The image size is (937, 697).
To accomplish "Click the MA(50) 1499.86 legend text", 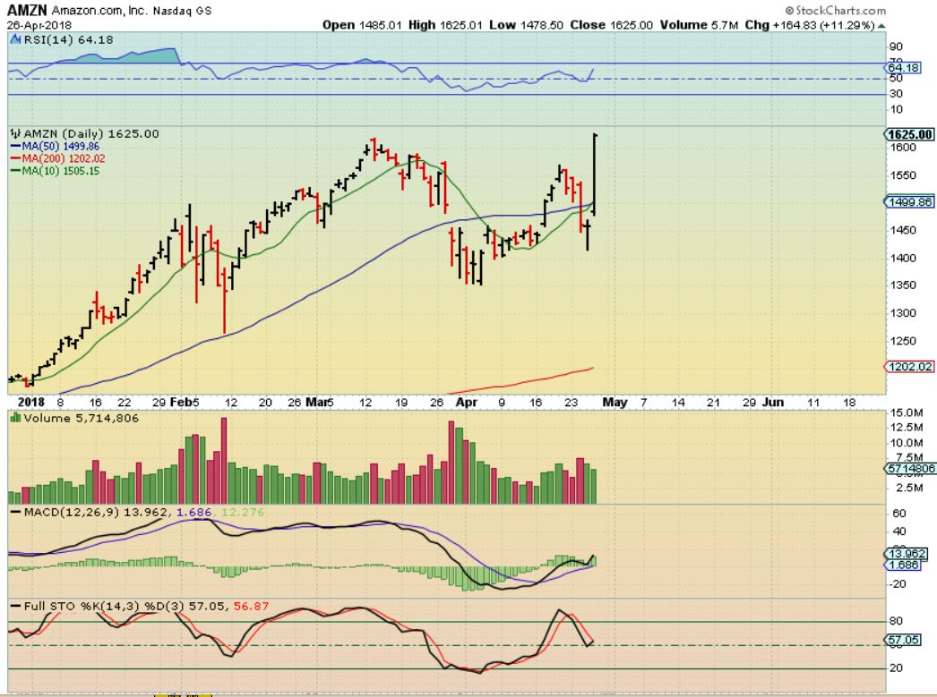I will pyautogui.click(x=60, y=146).
